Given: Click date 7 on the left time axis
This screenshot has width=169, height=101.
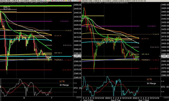Looking at the screenshot, I should [x=52, y=98].
